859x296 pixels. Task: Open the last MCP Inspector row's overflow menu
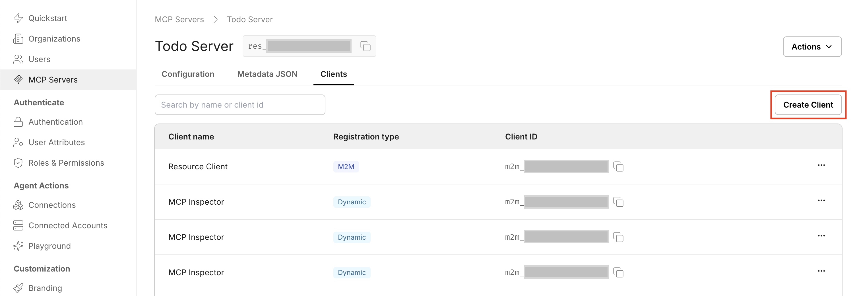point(822,271)
